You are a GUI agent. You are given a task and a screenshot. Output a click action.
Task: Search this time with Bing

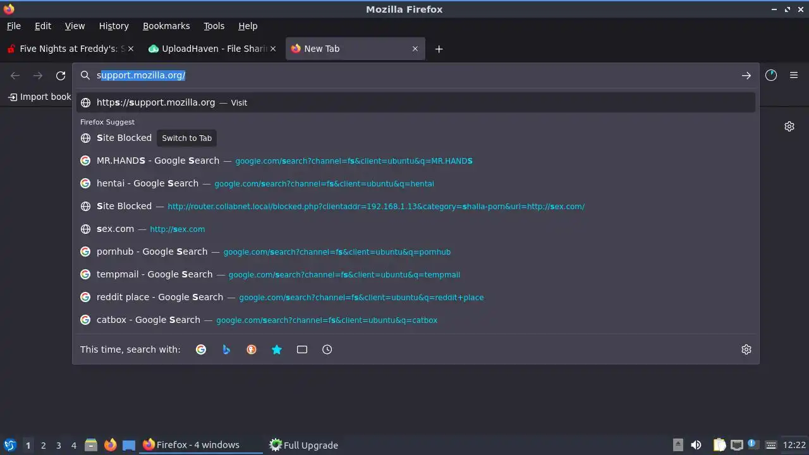pyautogui.click(x=226, y=349)
